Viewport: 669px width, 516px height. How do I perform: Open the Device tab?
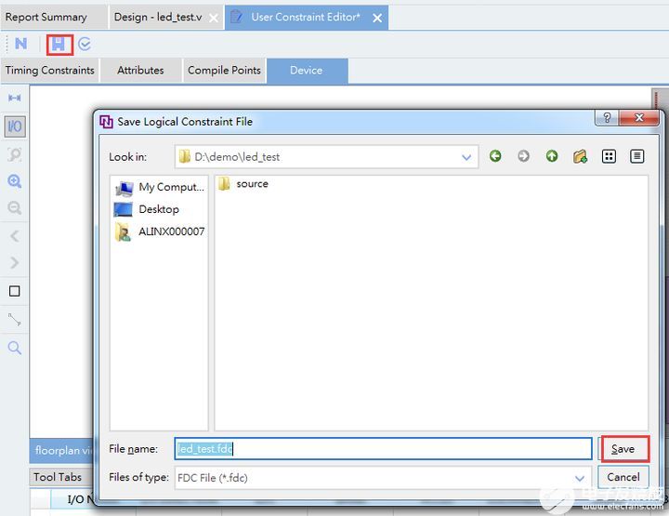pyautogui.click(x=307, y=71)
